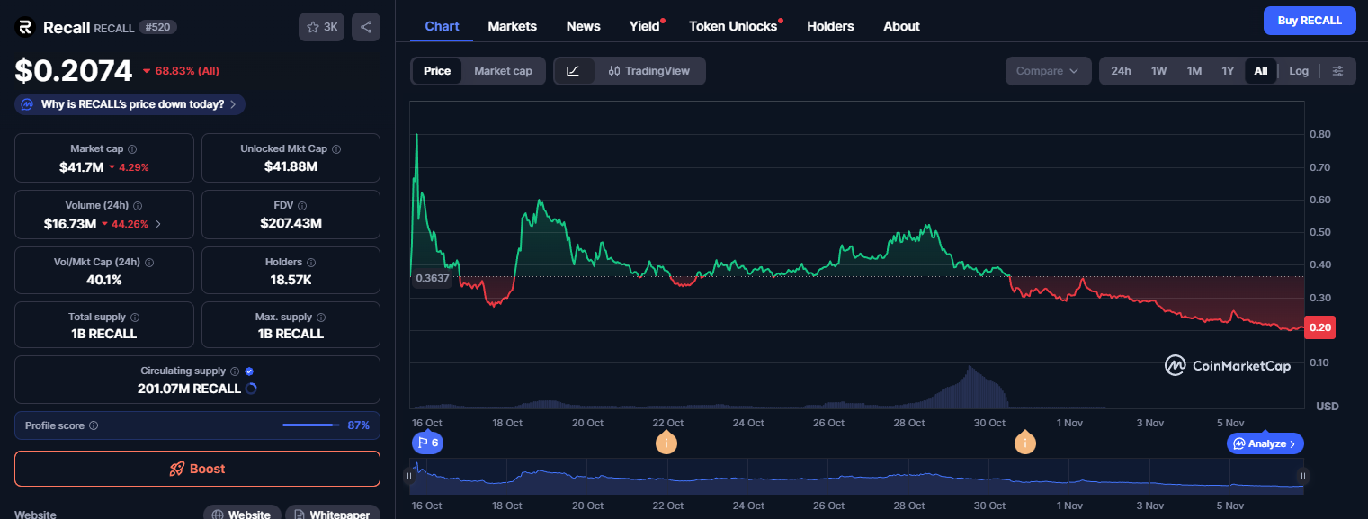Click the circulating supply verified badge

(x=249, y=371)
